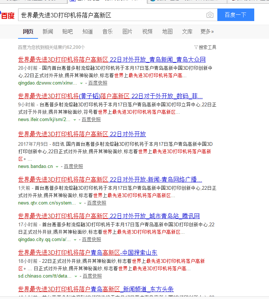Expand dropdown arrow beside qingdao.city.qq.com URL
This screenshot has height=299, width=269.
(75, 240)
